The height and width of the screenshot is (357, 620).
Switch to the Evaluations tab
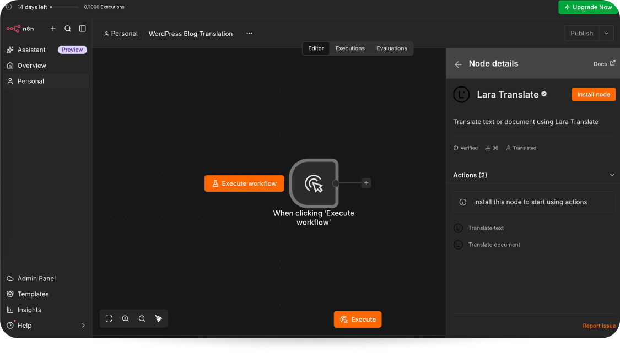click(391, 48)
